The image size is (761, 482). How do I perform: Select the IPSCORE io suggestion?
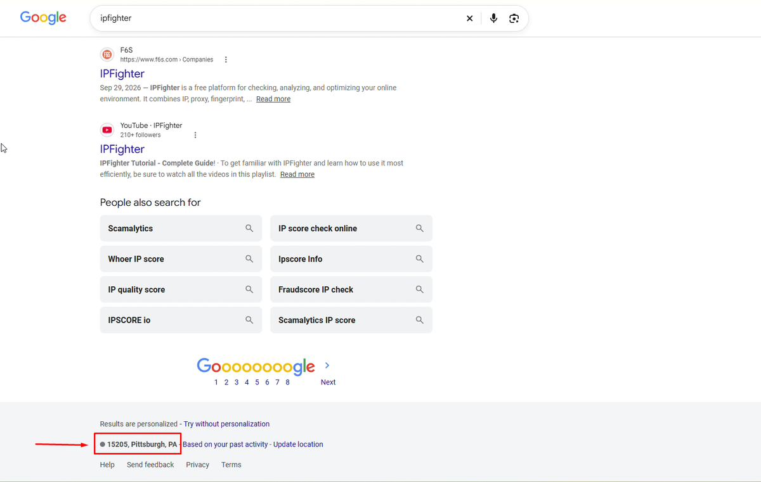point(181,320)
